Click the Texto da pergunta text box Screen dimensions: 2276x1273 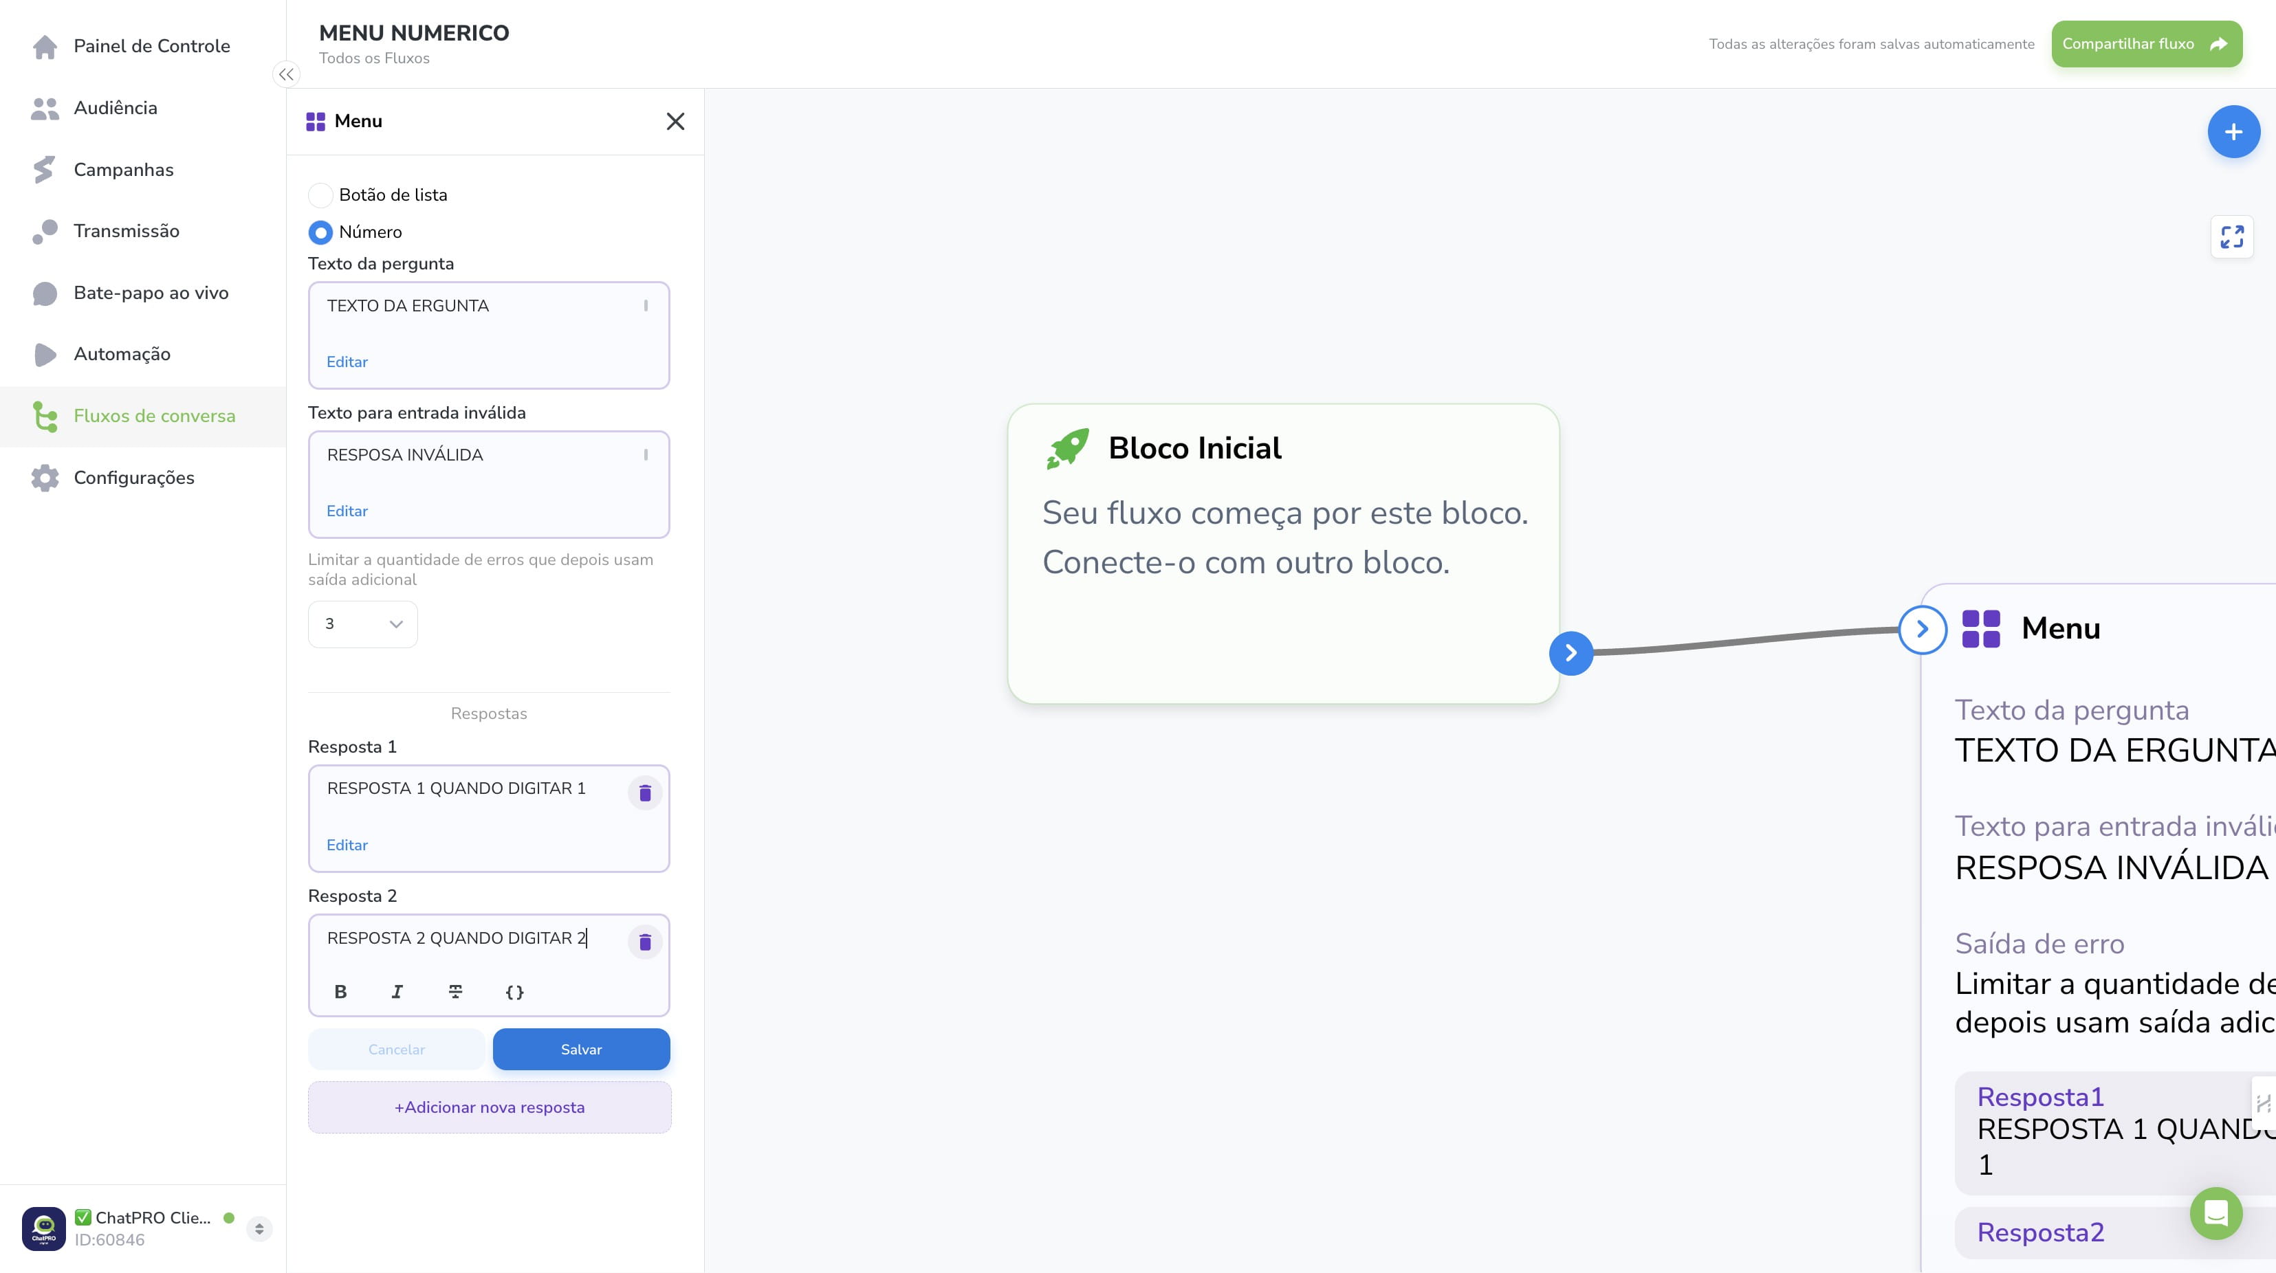click(489, 335)
